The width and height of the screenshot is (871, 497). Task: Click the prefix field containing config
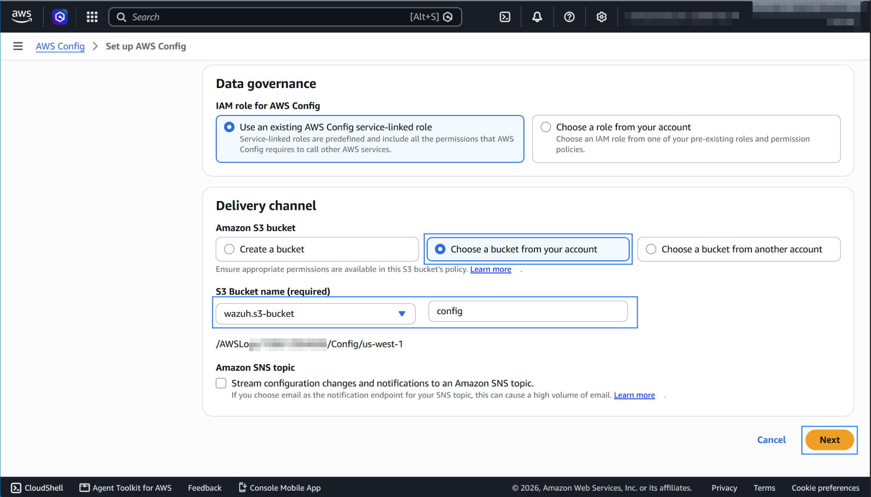click(528, 311)
